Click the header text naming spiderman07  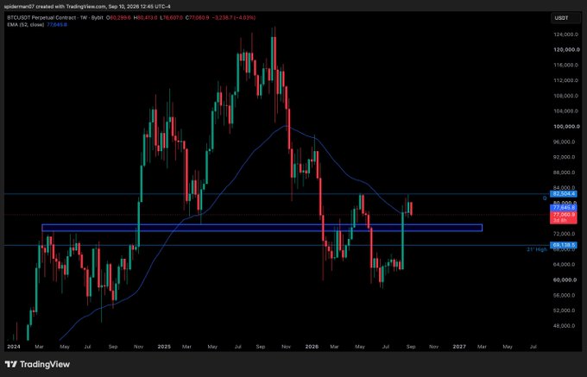86,6
